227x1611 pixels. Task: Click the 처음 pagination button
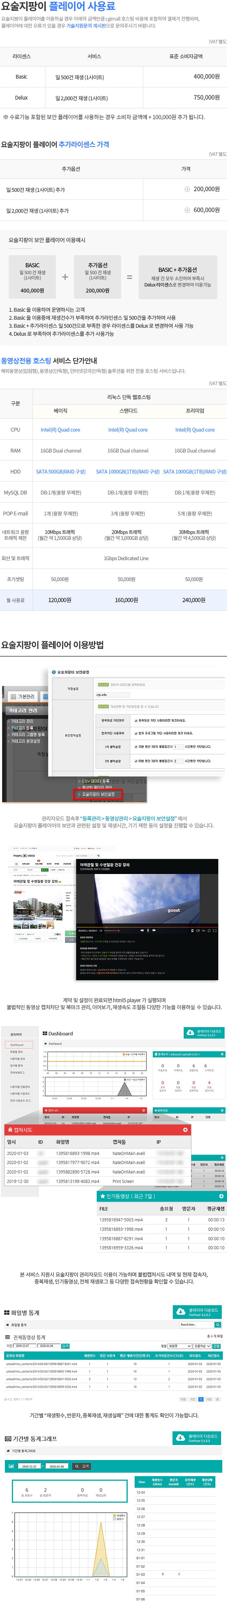click(x=183, y=1399)
